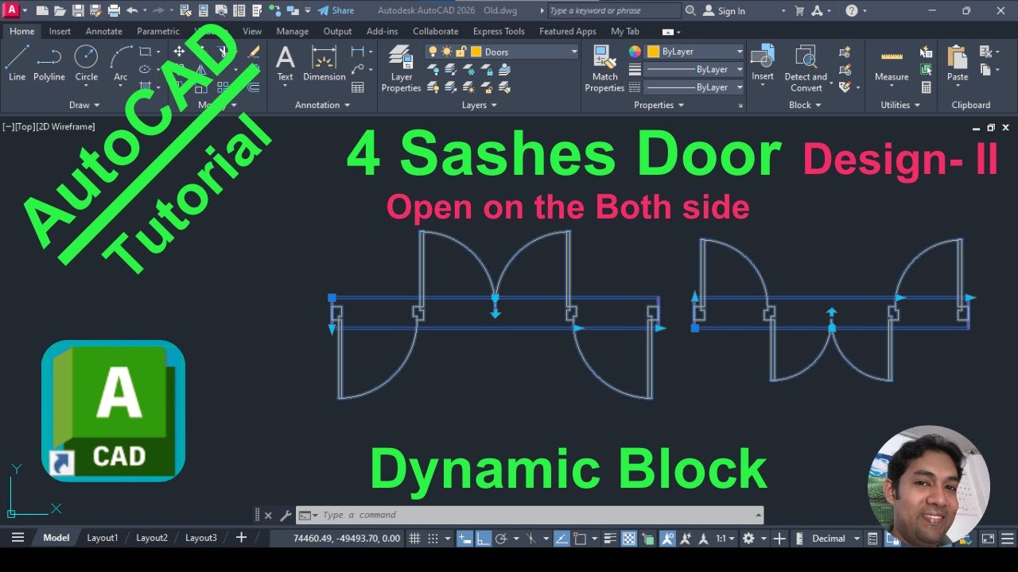Open the Express Tools tab
1018x572 pixels.
(x=499, y=31)
